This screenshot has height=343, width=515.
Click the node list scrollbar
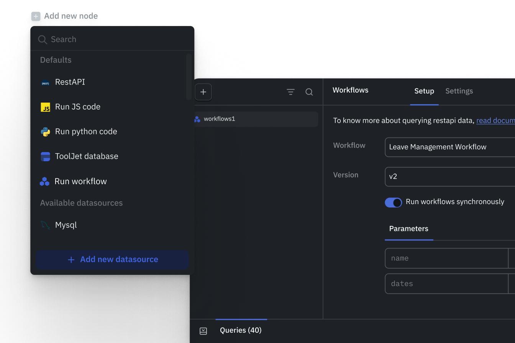[x=189, y=77]
